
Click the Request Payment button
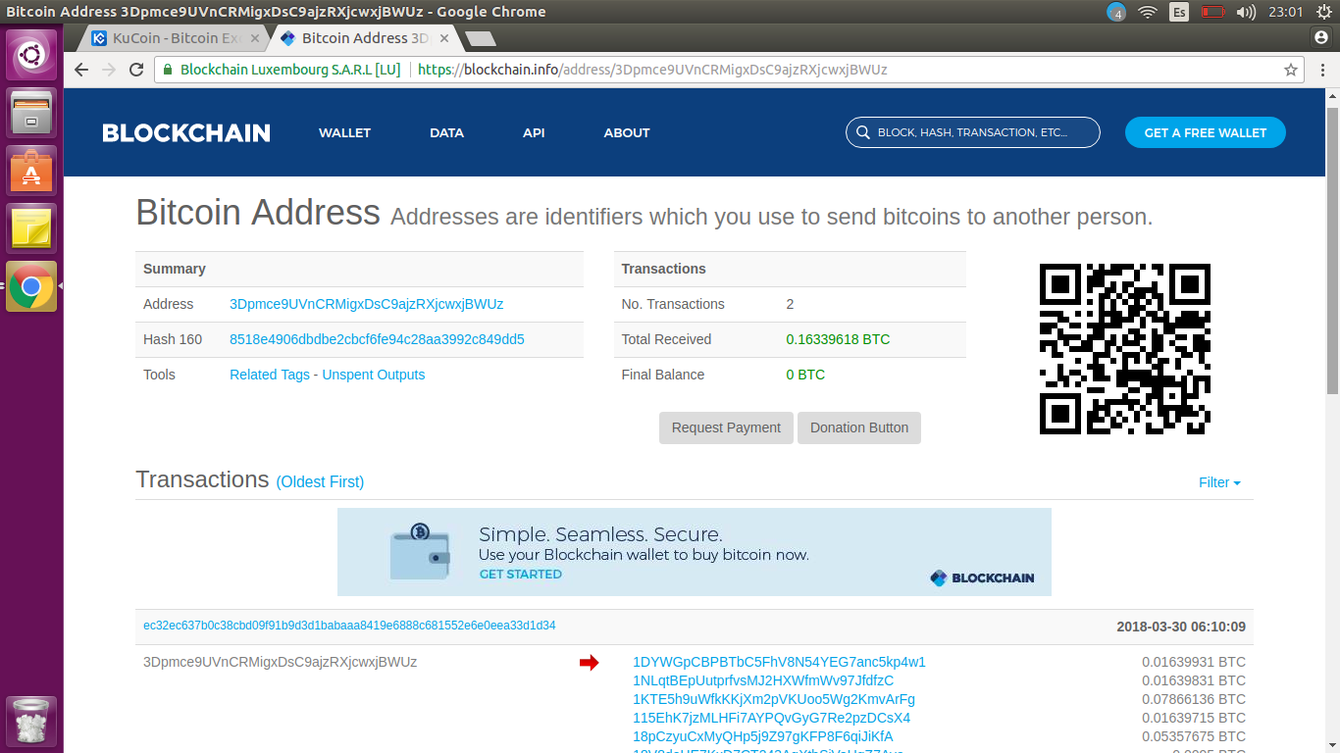point(726,427)
